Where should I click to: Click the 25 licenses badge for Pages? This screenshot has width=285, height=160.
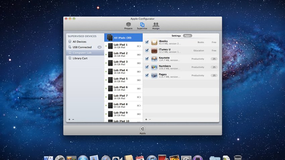click(x=214, y=75)
